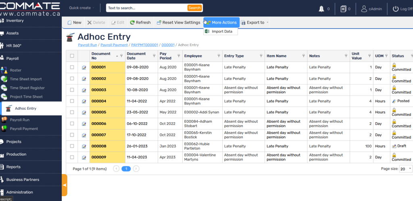Screen dimensions: 413x201
Task: Check the box for document 000007
Action: [72, 135]
